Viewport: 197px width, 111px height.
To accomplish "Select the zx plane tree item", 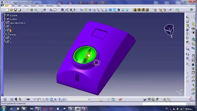I will [13, 19].
